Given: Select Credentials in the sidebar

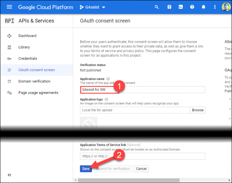Looking at the screenshot, I should point(27,59).
